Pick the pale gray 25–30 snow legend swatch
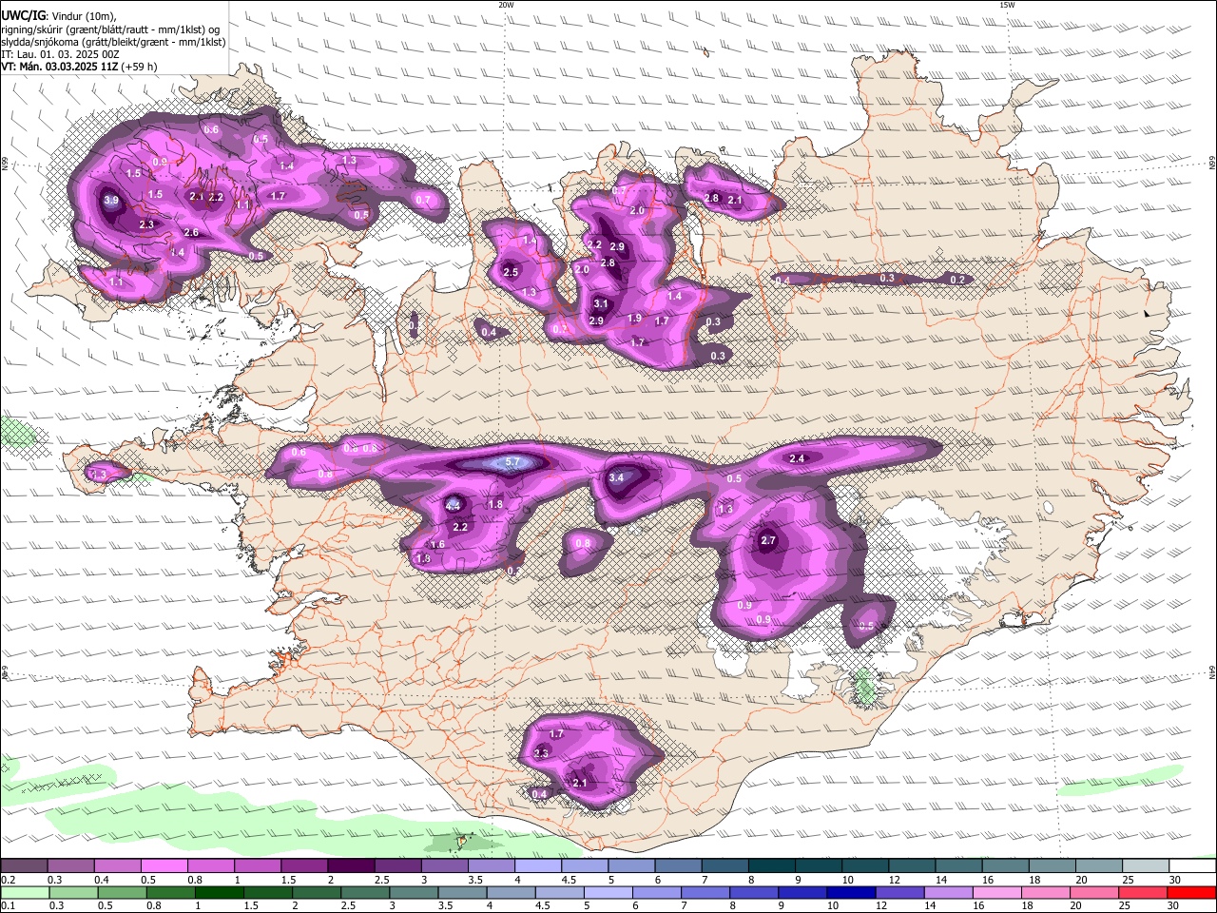1217x913 pixels. pyautogui.click(x=1146, y=865)
